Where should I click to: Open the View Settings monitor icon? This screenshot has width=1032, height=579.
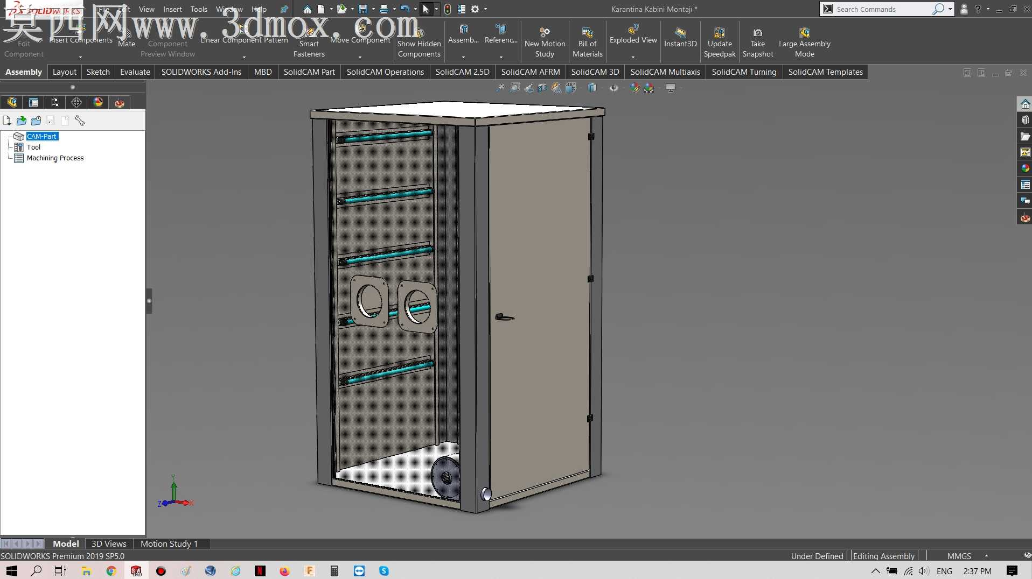coord(671,88)
